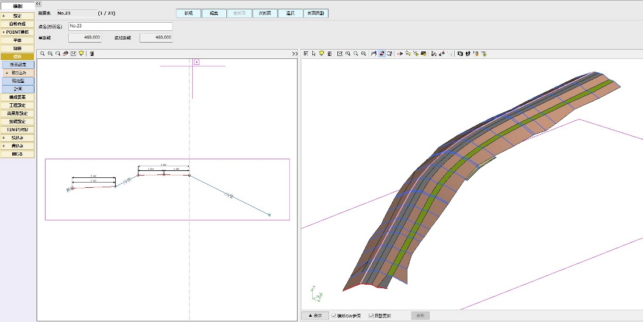Image resolution: width=643 pixels, height=322 pixels.
Task: Click zoom out magnifier in cross-section view toolbar
Action: click(58, 54)
